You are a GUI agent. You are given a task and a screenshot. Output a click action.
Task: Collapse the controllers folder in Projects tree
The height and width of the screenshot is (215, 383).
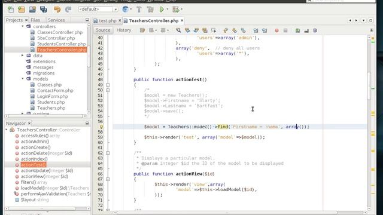[x=23, y=26]
